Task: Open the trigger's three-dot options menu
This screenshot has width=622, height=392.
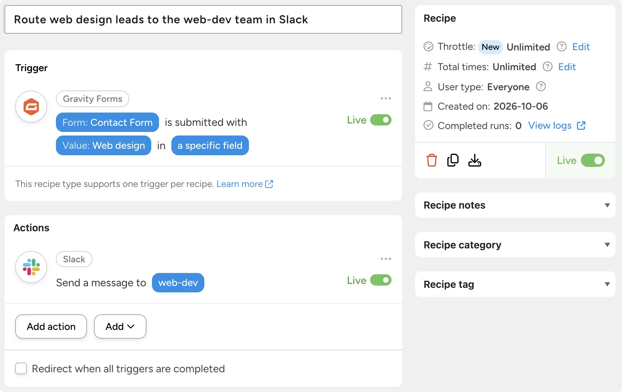Action: coord(386,98)
